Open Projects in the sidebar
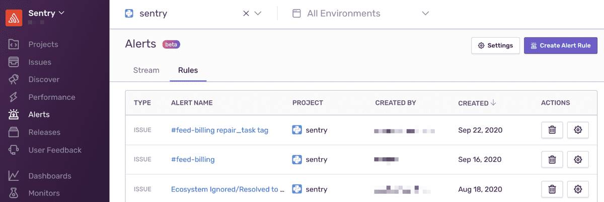 pyautogui.click(x=43, y=44)
